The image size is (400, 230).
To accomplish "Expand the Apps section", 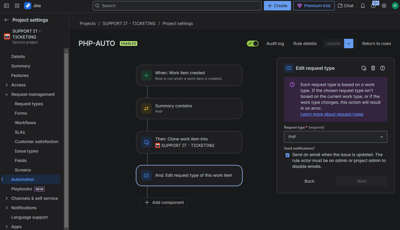I will 7,227.
